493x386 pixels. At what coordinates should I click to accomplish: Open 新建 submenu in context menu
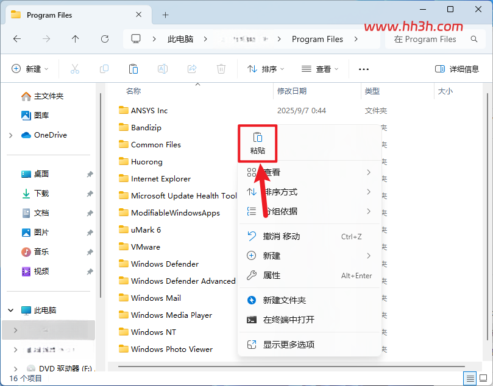pyautogui.click(x=310, y=256)
